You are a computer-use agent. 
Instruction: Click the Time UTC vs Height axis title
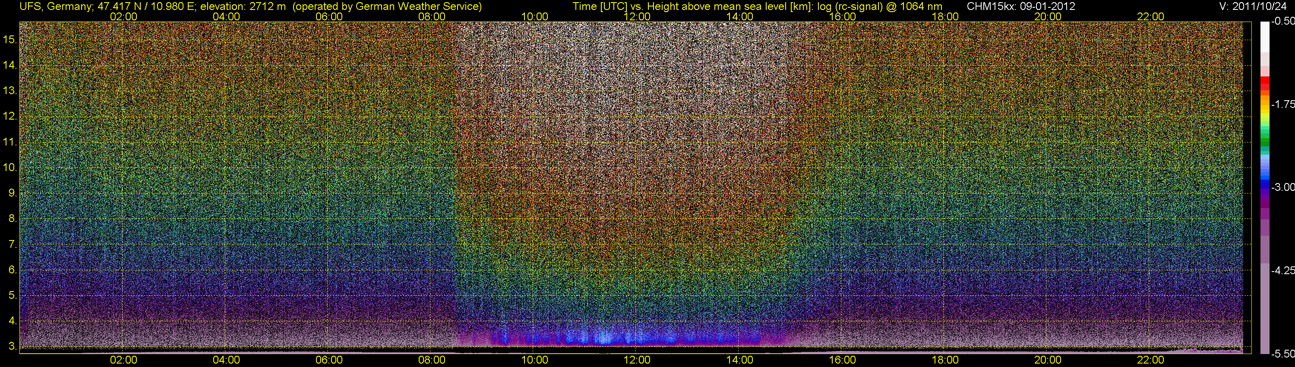pos(758,6)
